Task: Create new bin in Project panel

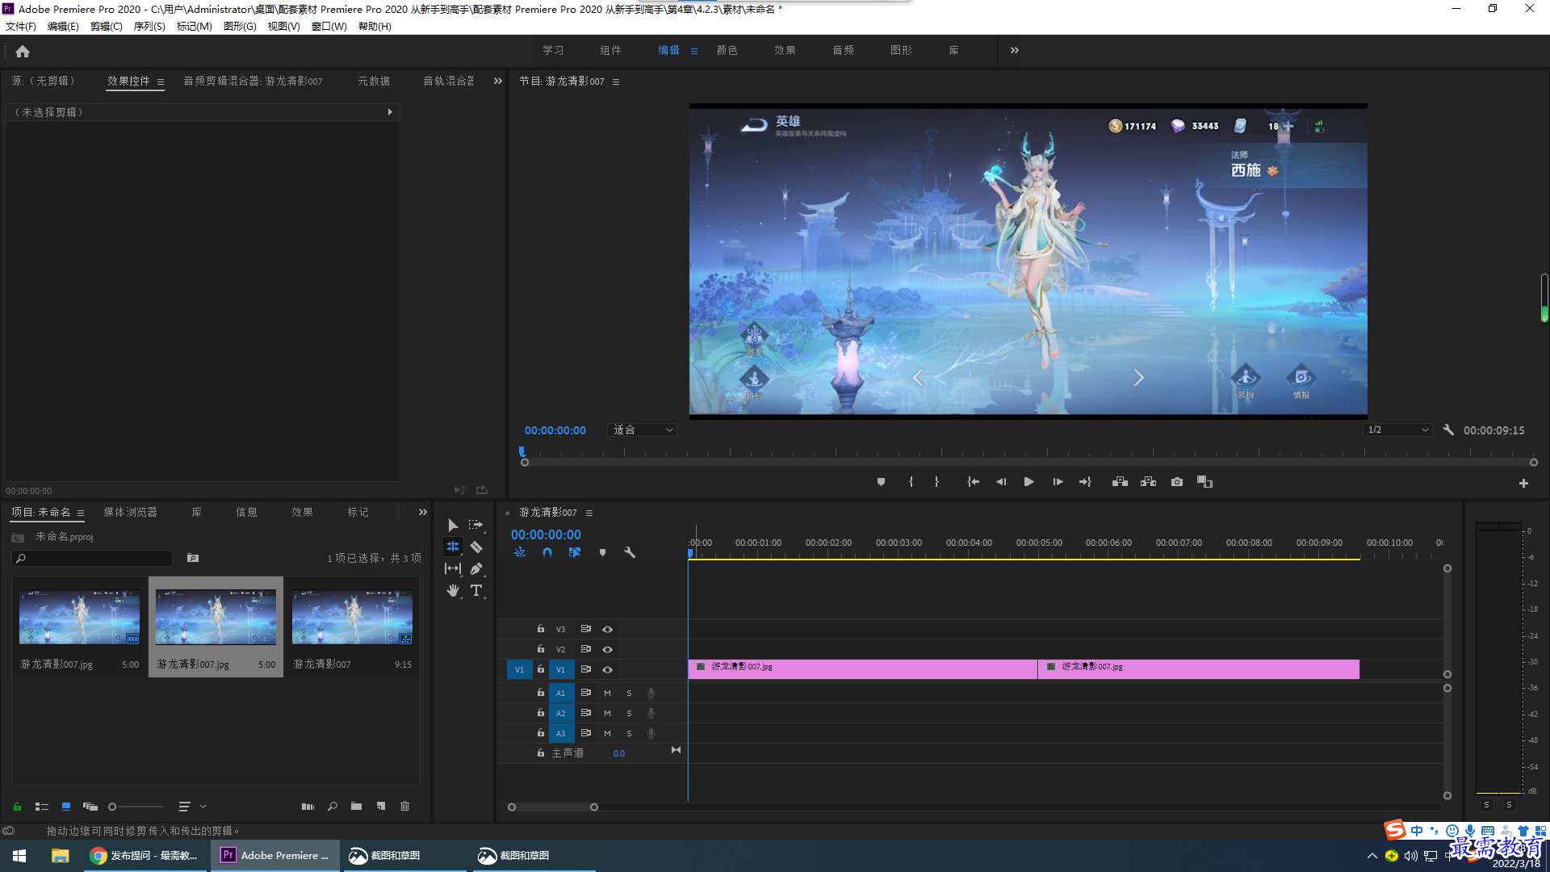Action: point(356,807)
